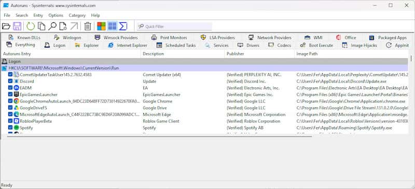Viewport: 415px width, 189px height.
Task: Uncheck the EpicGamesLauncher entry checkbox
Action: 10,95
